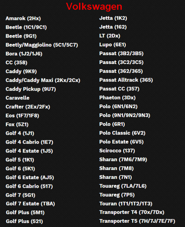
Task: Choose Bora (1J2/1J6) from list
Action: click(24, 54)
